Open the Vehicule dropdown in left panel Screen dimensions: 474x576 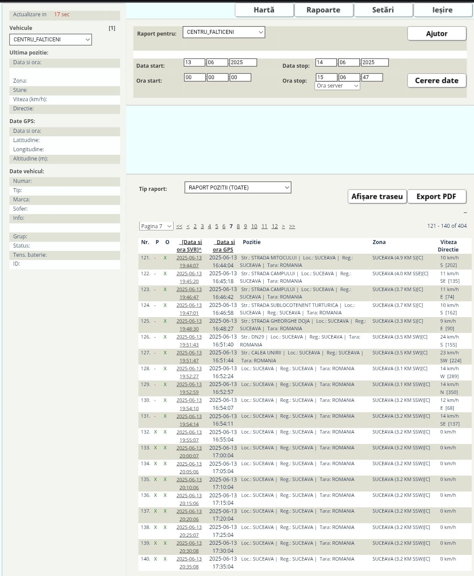pyautogui.click(x=51, y=40)
